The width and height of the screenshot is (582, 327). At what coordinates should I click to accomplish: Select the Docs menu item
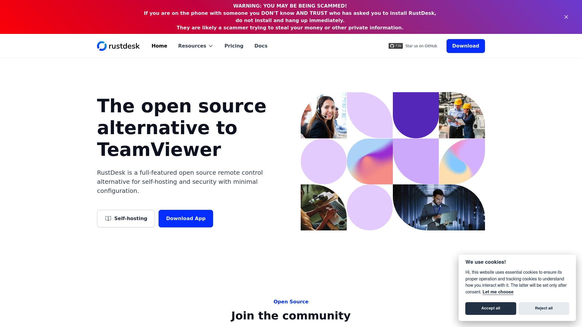click(261, 45)
